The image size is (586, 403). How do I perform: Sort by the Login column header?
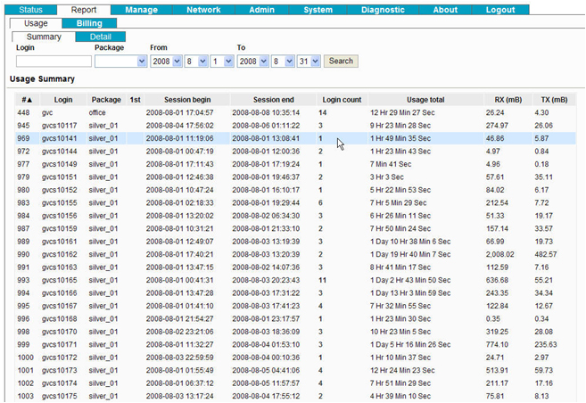coord(63,100)
